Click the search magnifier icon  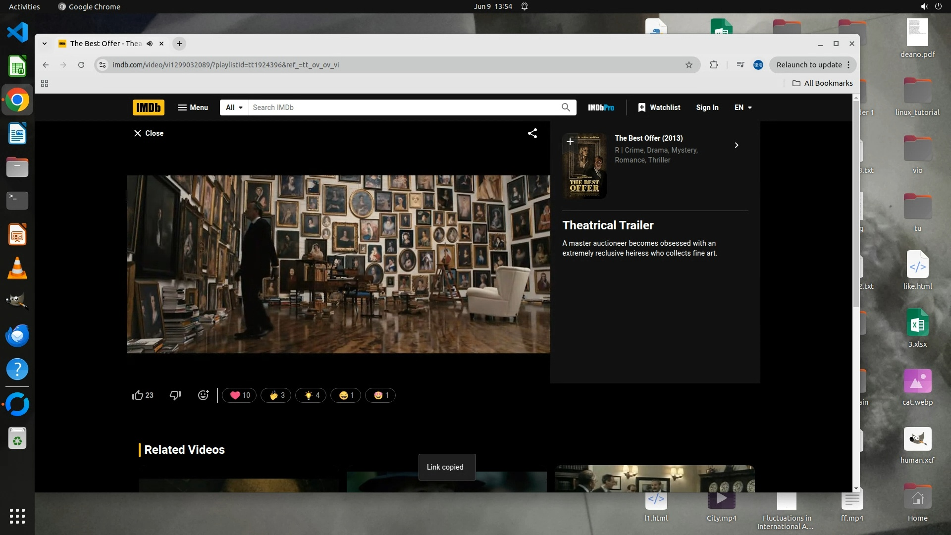pyautogui.click(x=566, y=107)
